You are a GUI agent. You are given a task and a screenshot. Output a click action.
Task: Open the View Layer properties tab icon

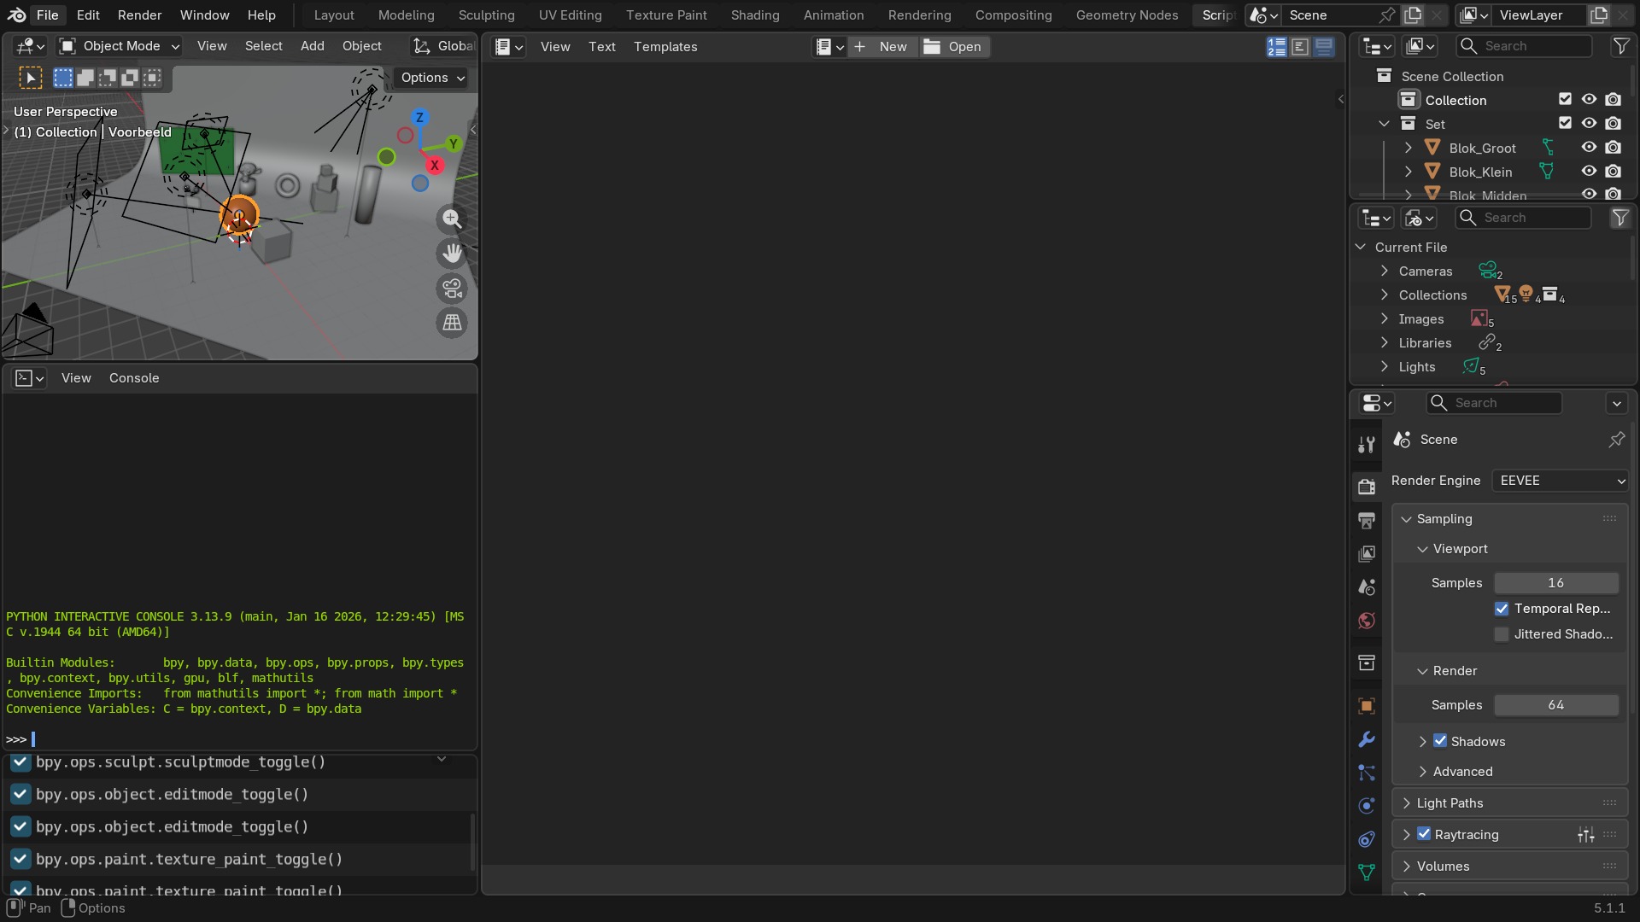[x=1367, y=553]
